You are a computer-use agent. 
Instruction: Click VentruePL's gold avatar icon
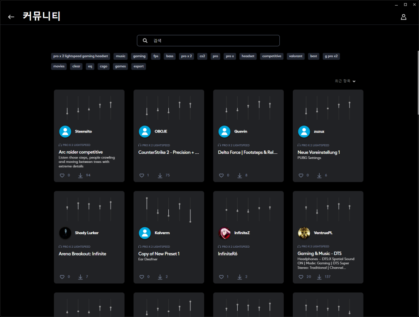point(304,233)
